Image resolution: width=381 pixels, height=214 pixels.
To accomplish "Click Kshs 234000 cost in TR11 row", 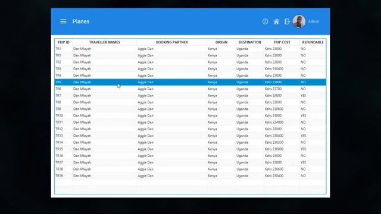I will 274,122.
